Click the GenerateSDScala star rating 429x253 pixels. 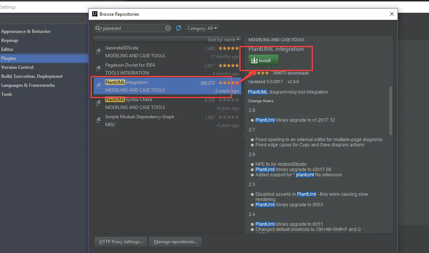229,48
